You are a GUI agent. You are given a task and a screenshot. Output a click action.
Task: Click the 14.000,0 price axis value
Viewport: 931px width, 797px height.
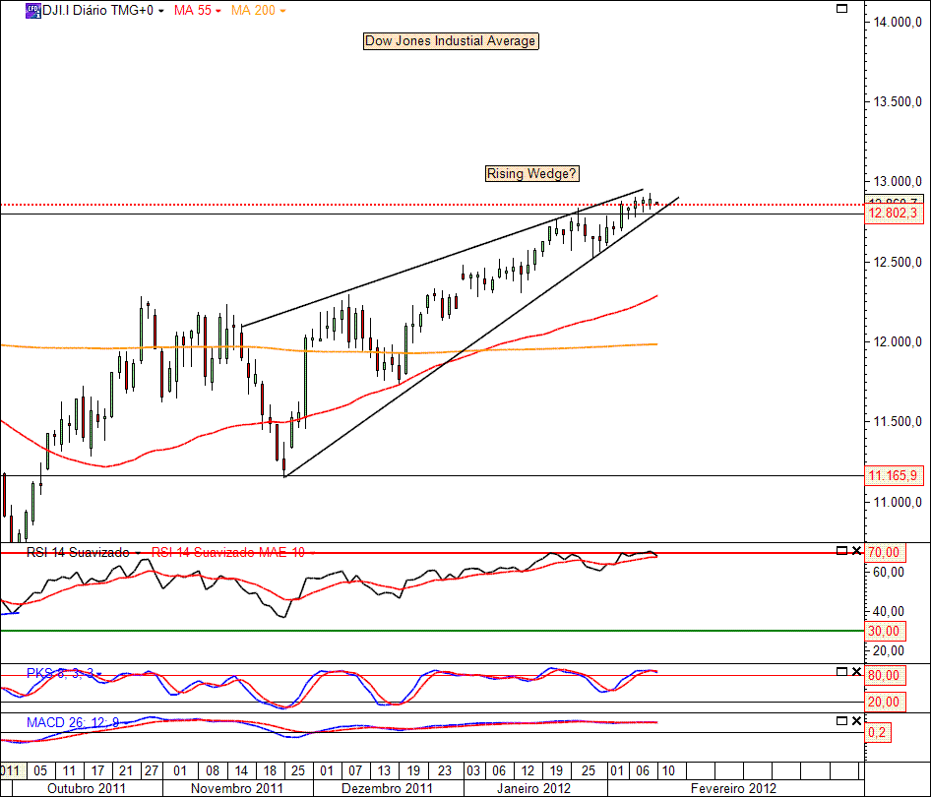[x=898, y=22]
